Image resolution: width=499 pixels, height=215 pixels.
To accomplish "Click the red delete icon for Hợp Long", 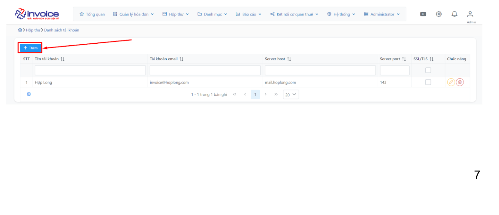I will pos(460,82).
